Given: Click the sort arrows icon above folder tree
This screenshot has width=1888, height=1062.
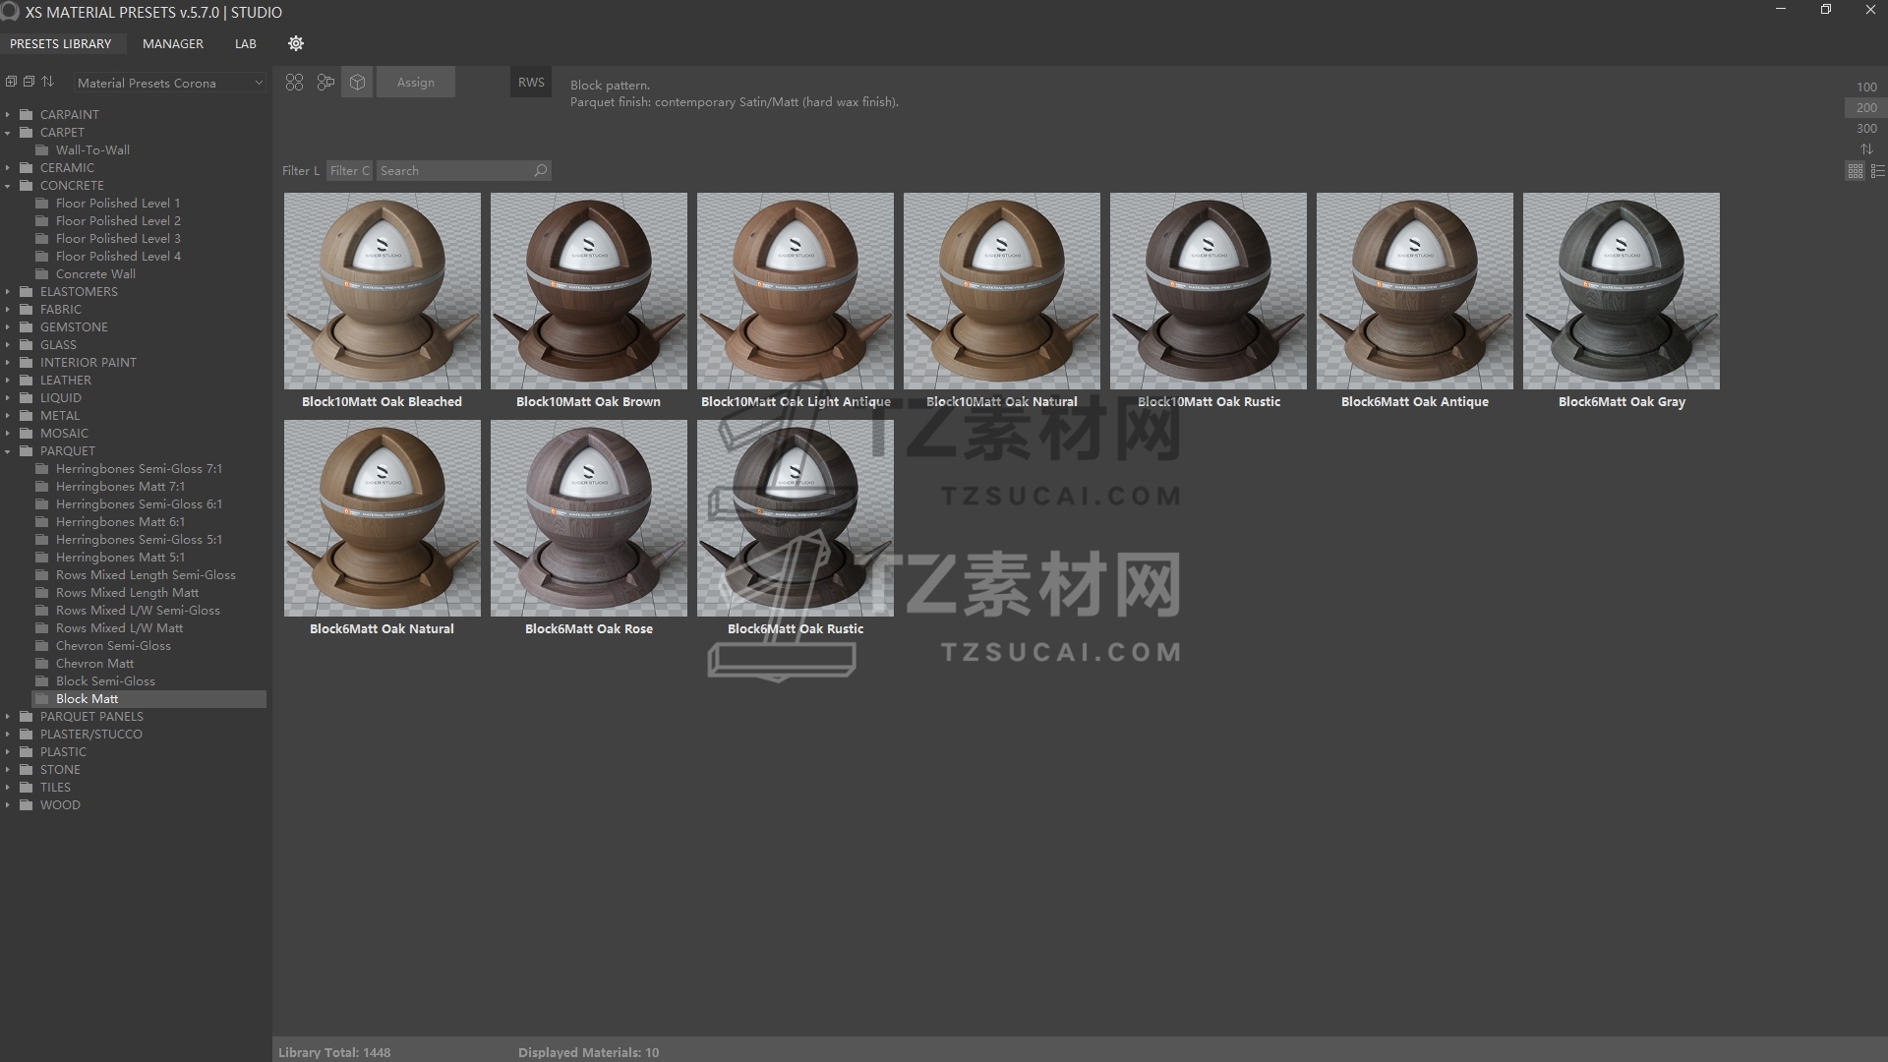Looking at the screenshot, I should [47, 82].
